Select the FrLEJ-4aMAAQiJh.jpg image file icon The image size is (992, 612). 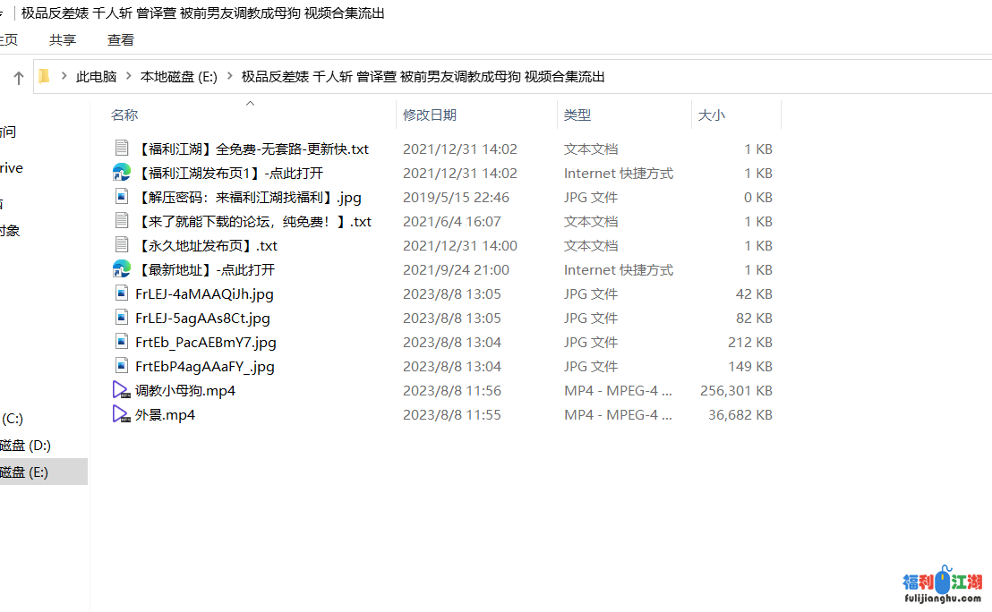point(122,293)
